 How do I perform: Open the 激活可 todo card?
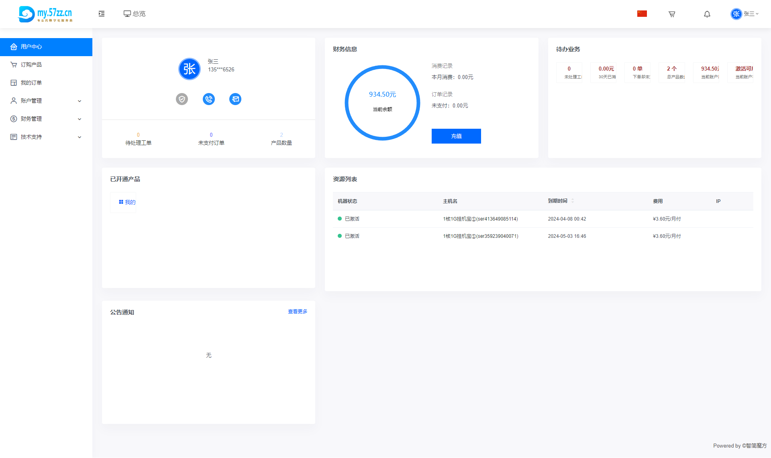click(740, 73)
